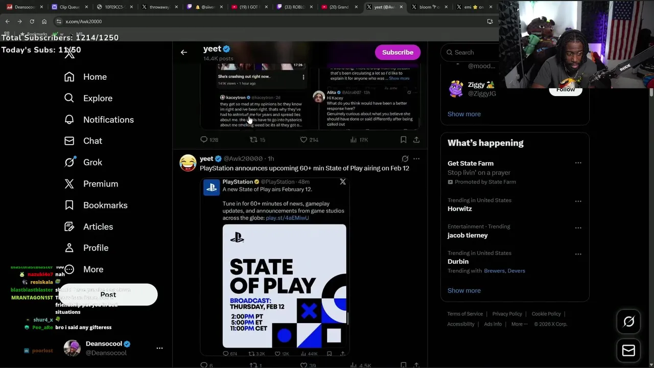Viewport: 654px width, 368px height.
Task: Switch to Clip Queue browser tab
Action: (x=69, y=7)
